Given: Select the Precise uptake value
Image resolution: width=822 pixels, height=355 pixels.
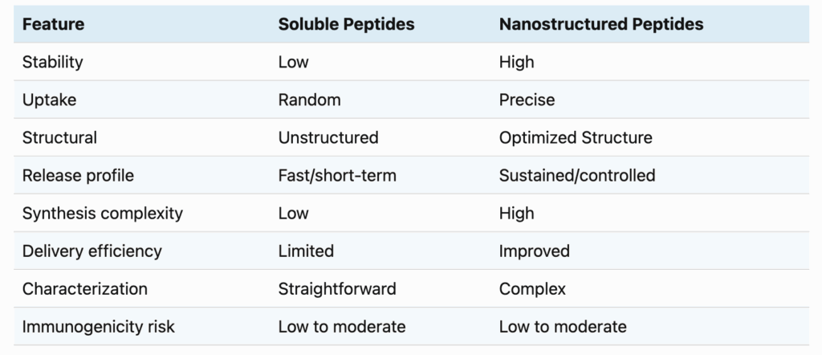Looking at the screenshot, I should pyautogui.click(x=527, y=100).
